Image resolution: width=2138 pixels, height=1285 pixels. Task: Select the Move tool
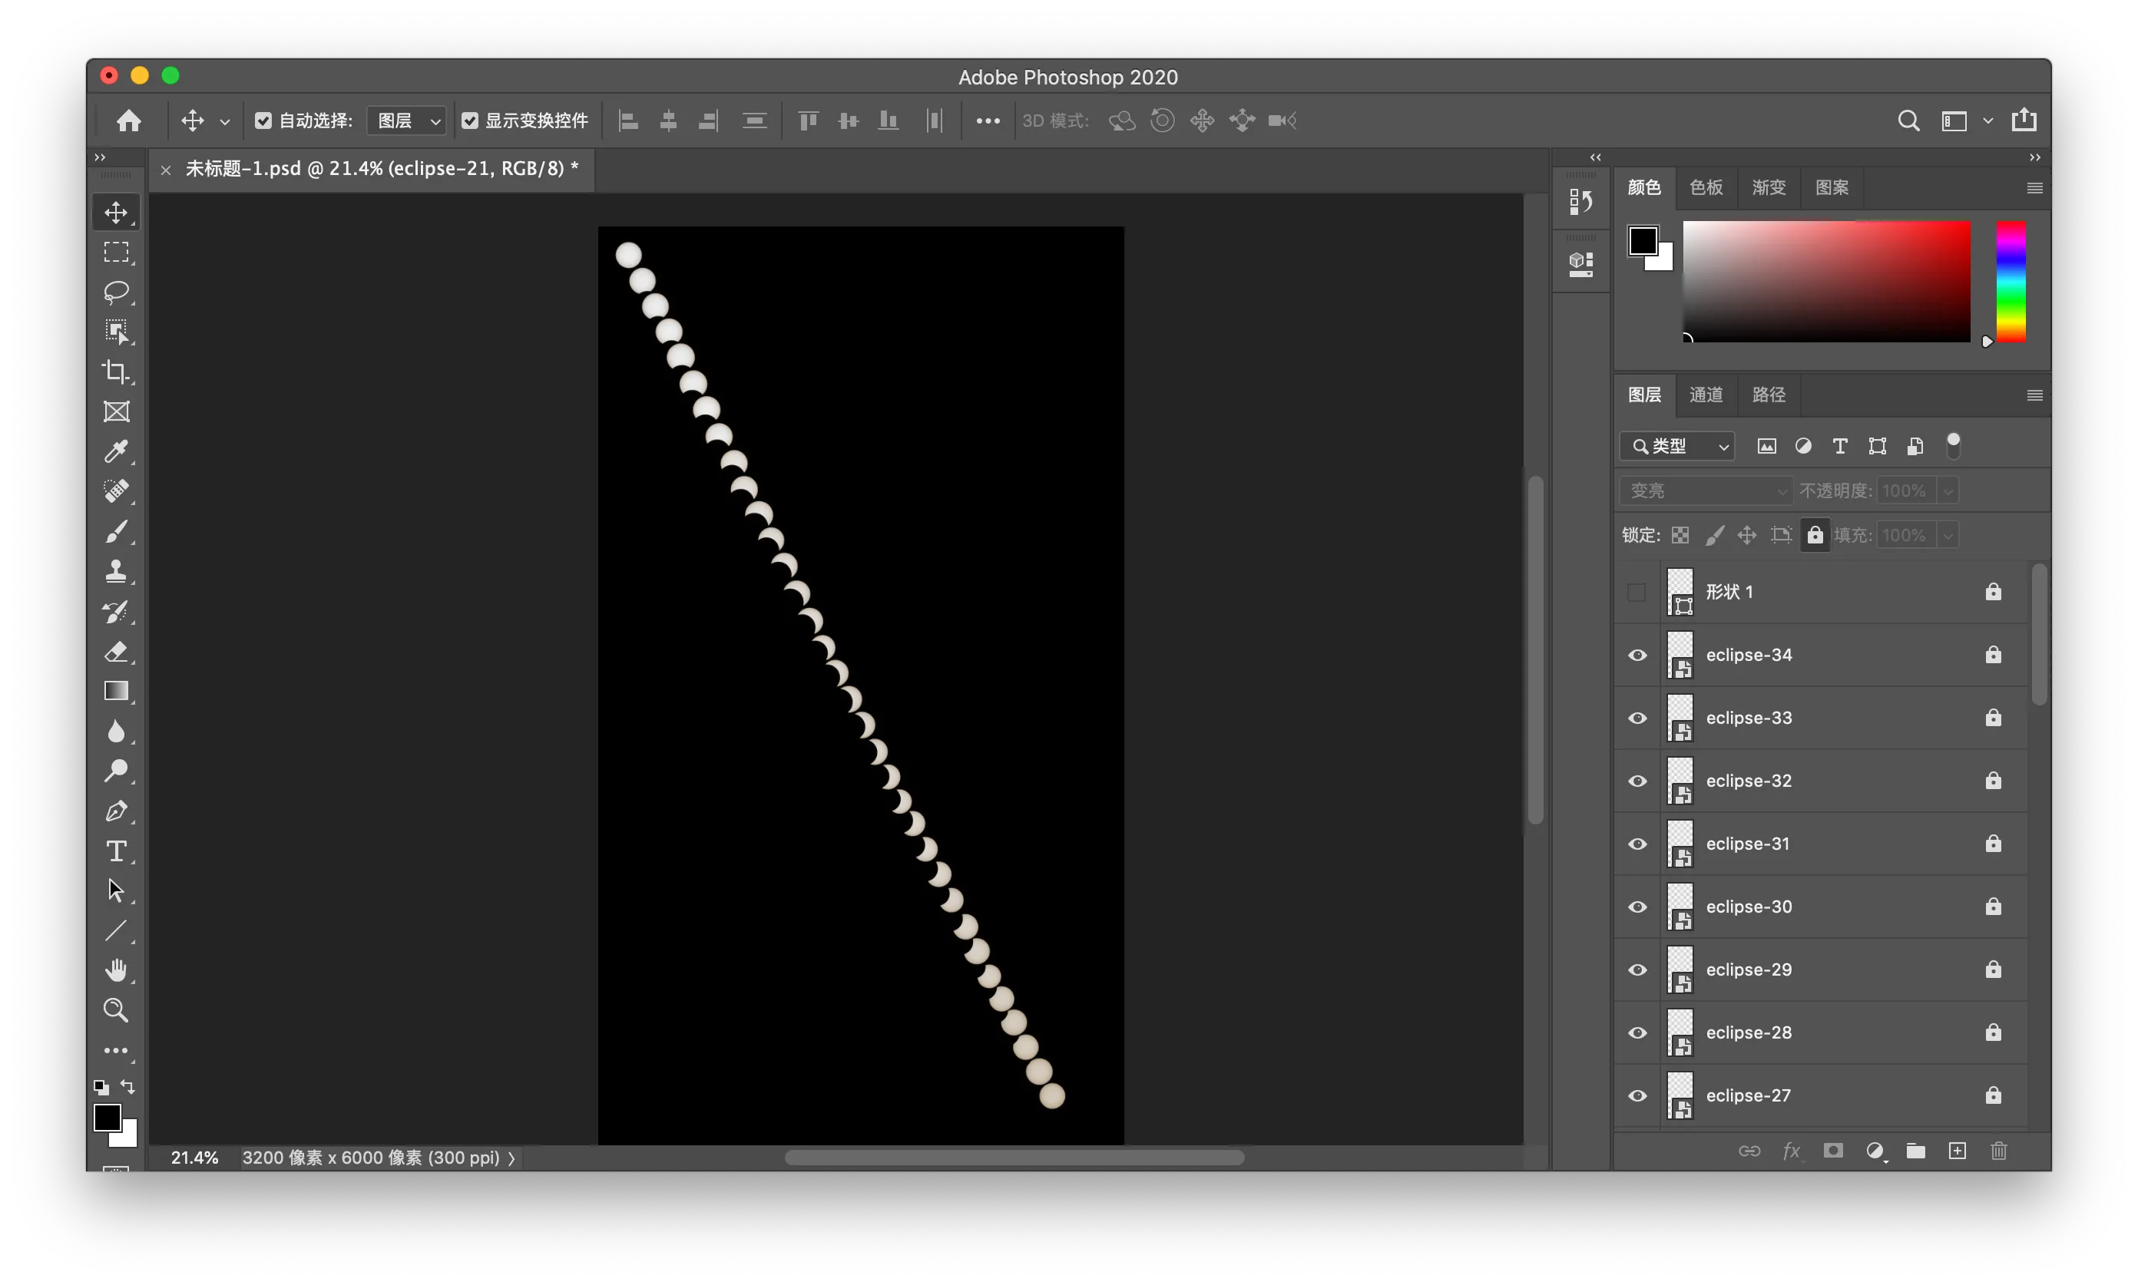pos(117,212)
